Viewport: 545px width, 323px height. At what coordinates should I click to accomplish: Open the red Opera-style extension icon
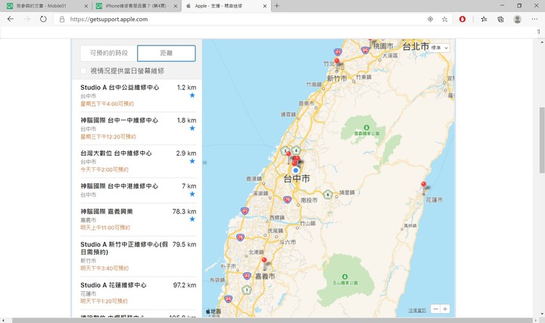pos(462,19)
